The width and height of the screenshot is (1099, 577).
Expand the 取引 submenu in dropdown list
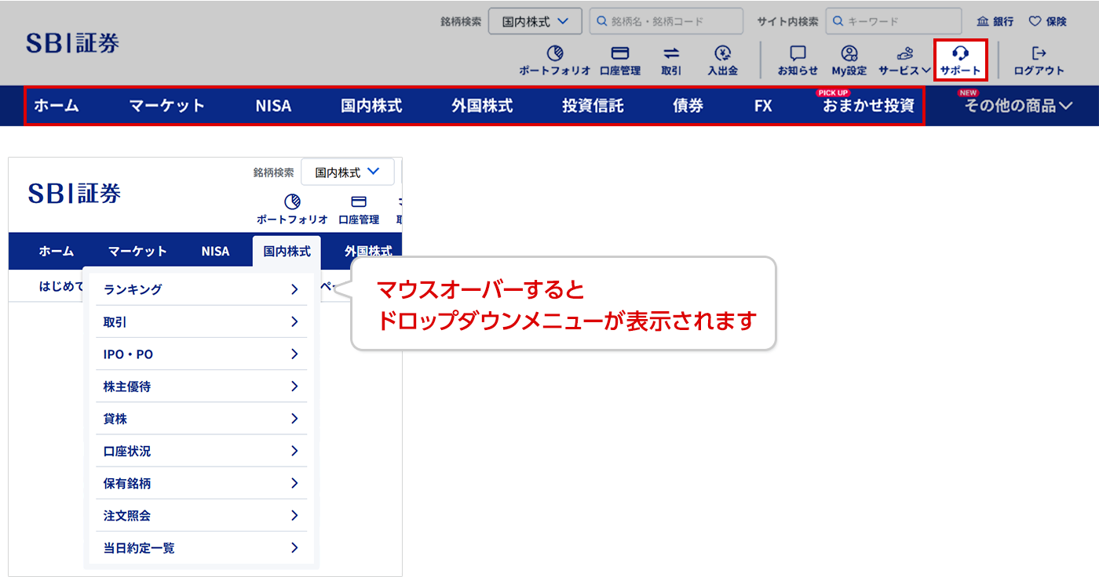pyautogui.click(x=202, y=321)
